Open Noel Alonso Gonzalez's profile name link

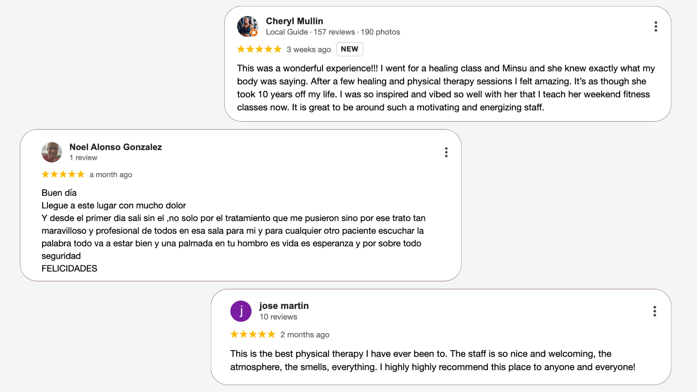[x=115, y=147]
